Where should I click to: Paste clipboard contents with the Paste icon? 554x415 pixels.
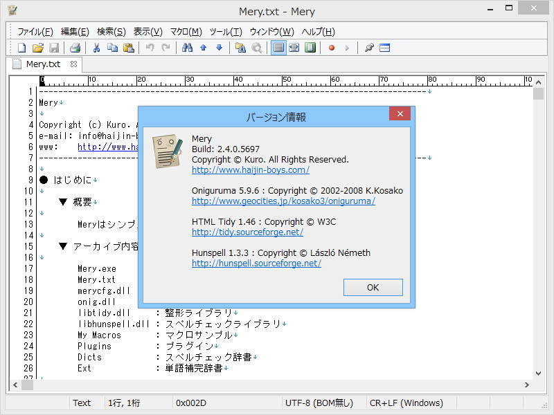click(x=129, y=47)
